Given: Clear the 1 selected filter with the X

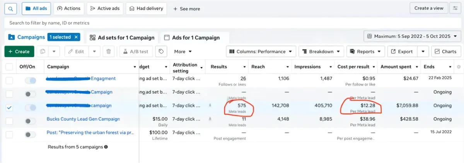Looking at the screenshot, I should pos(76,37).
